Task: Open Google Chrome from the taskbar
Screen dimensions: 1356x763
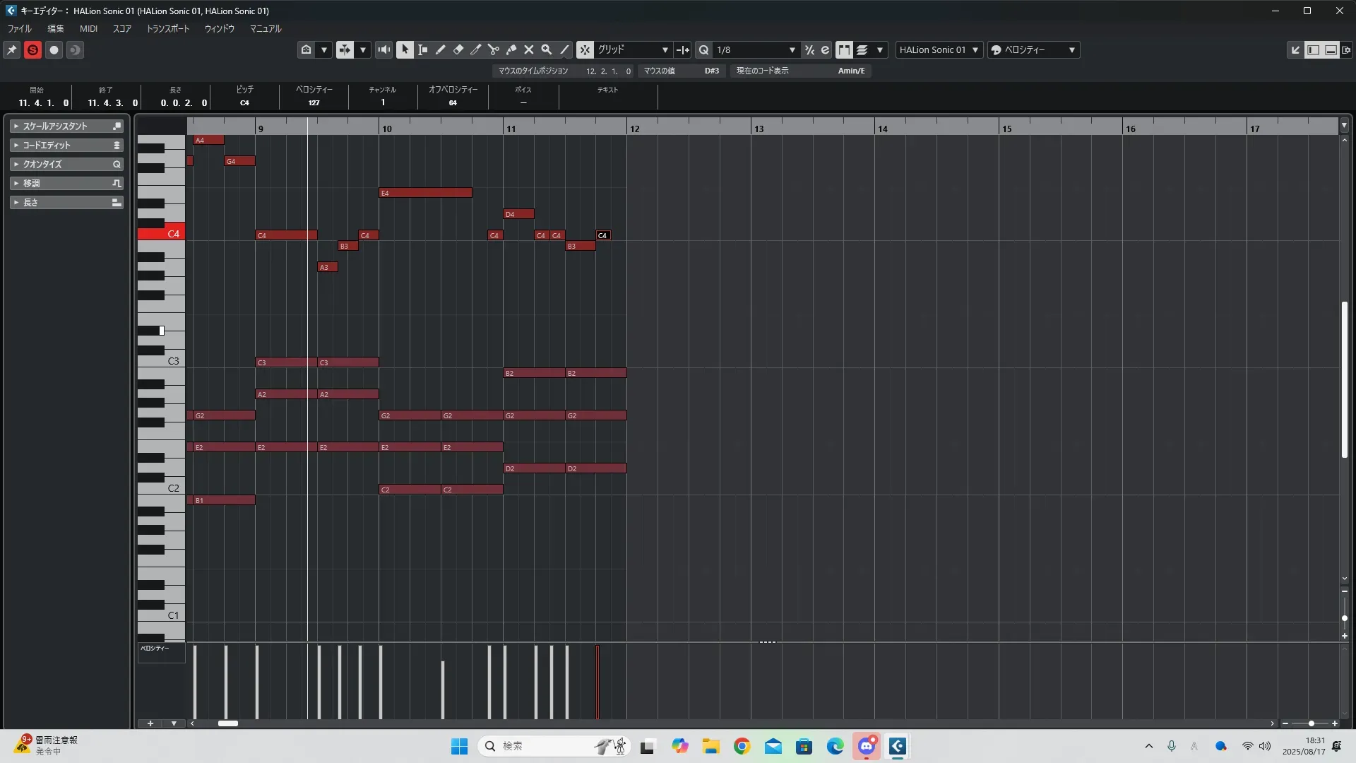Action: click(742, 746)
